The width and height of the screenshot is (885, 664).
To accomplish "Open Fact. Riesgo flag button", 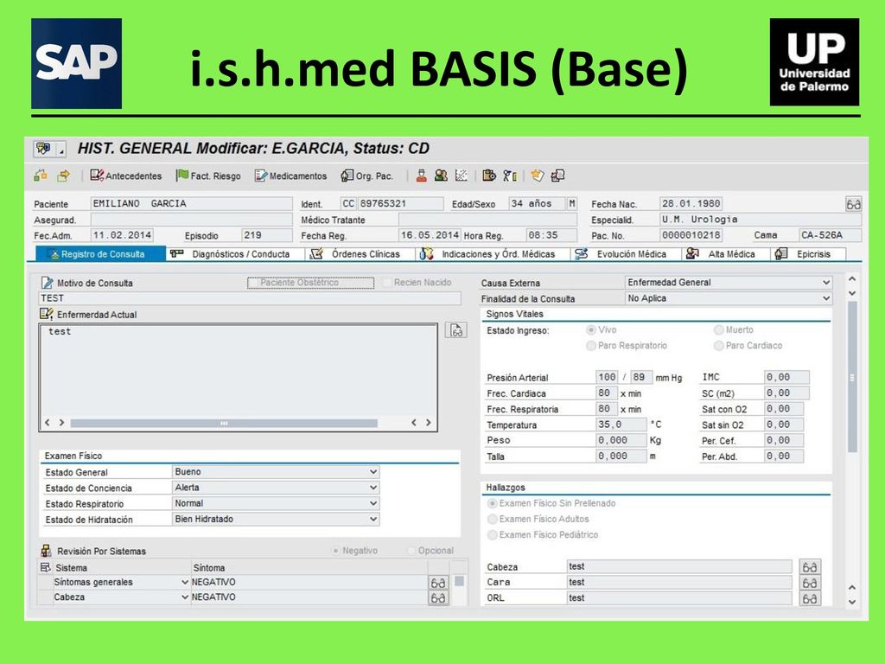I will coord(208,176).
